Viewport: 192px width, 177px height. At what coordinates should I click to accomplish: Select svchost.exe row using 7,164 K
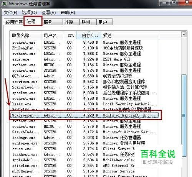pos(84,65)
